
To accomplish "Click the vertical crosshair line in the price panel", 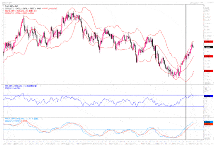I will (186, 34).
